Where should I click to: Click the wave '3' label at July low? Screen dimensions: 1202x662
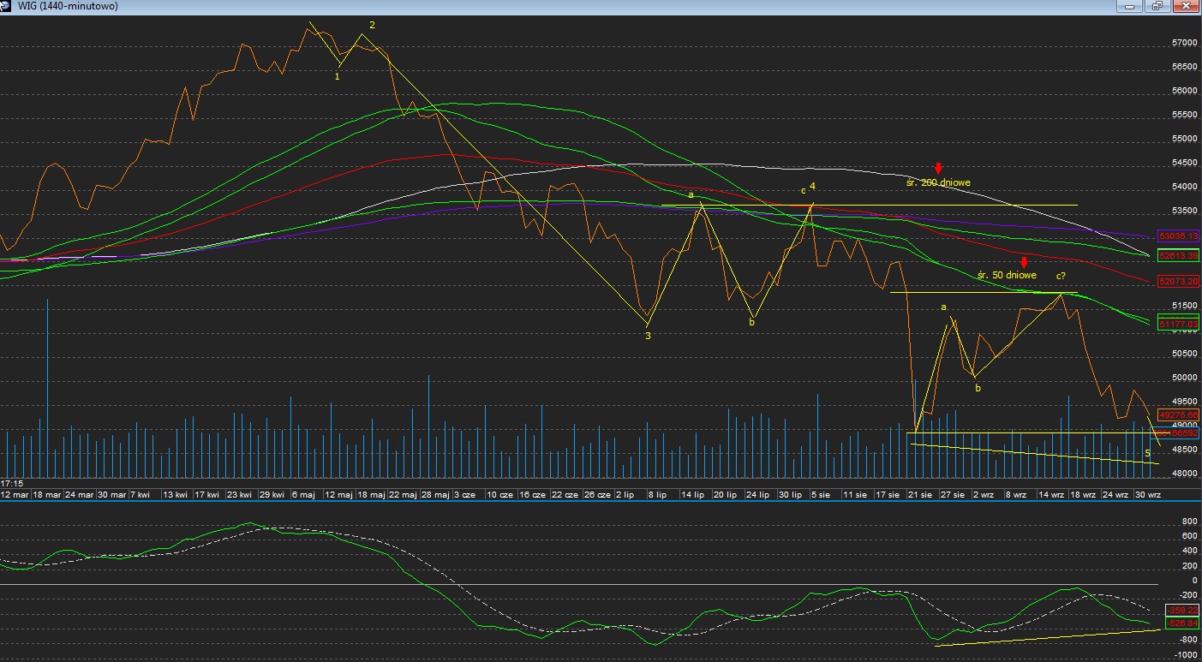click(648, 336)
